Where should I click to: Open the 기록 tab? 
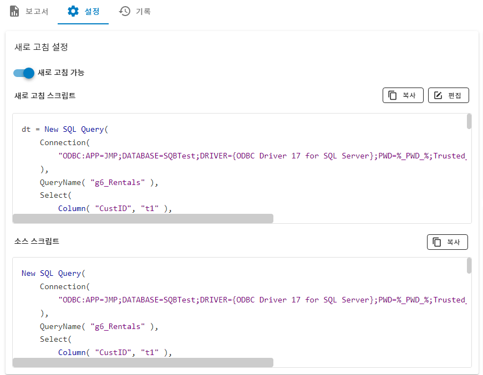tap(143, 11)
